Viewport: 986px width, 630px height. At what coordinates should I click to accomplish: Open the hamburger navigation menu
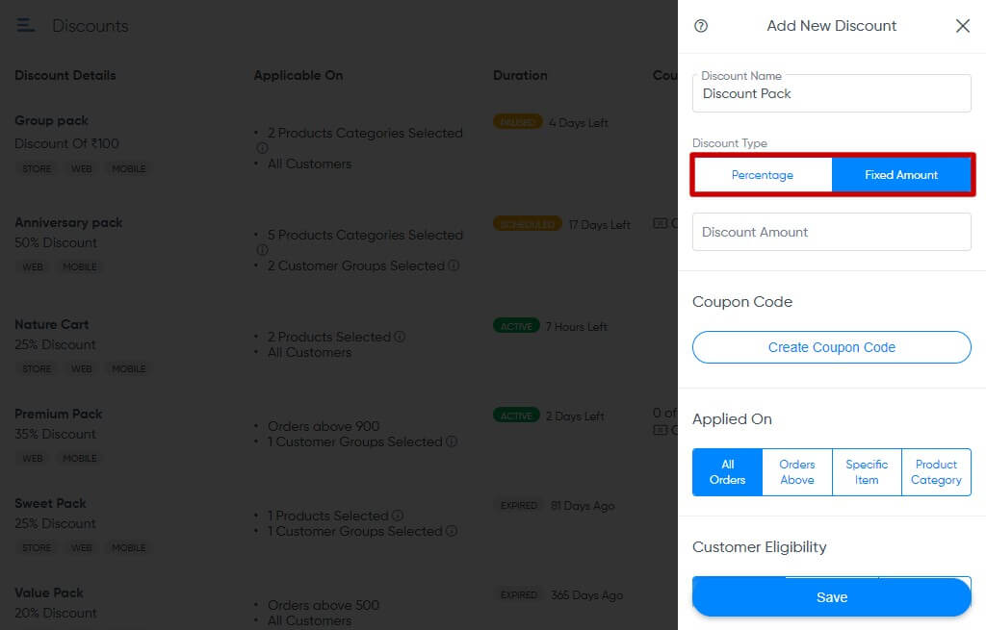26,25
